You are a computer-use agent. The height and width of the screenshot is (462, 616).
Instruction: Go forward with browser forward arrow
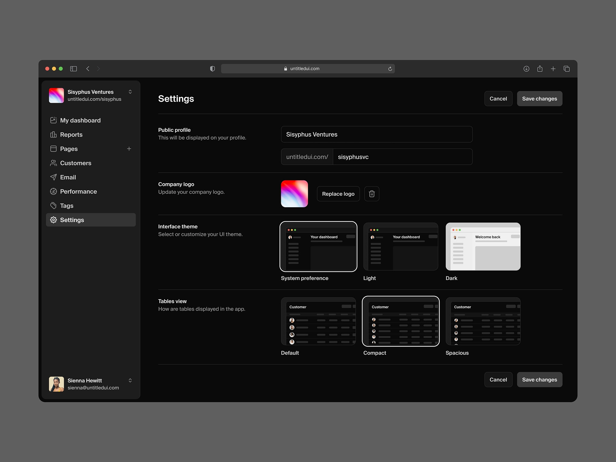pos(98,69)
